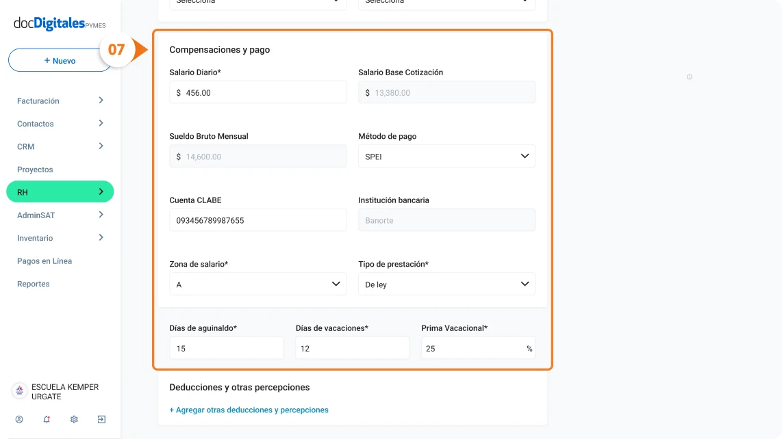Screen dimensions: 782x439
Task: Click the Deducciones y otras percepciones heading
Action: (x=240, y=387)
